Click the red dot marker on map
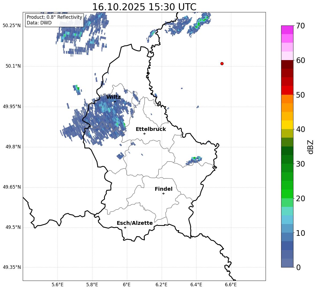Screen dimensions: 317x290 click(222, 64)
